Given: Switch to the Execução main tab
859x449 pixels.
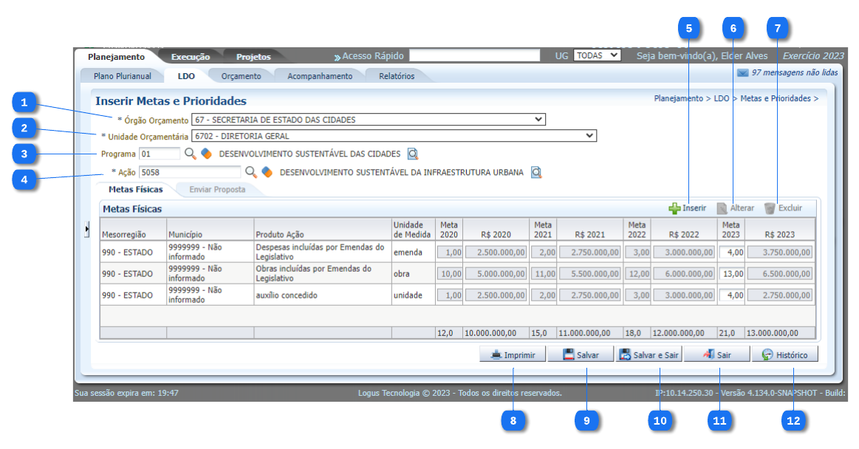Looking at the screenshot, I should pos(191,57).
